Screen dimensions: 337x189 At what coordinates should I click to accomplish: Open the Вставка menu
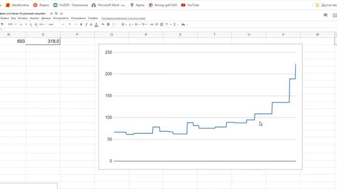click(23, 18)
